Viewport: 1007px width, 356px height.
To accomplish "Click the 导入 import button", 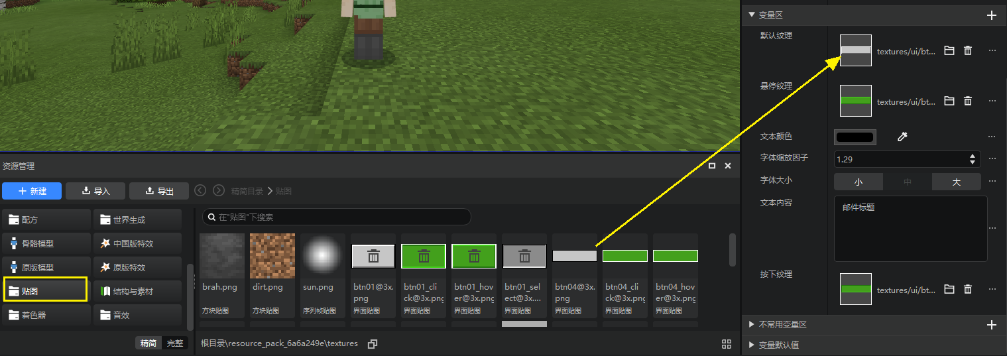I will coord(95,191).
